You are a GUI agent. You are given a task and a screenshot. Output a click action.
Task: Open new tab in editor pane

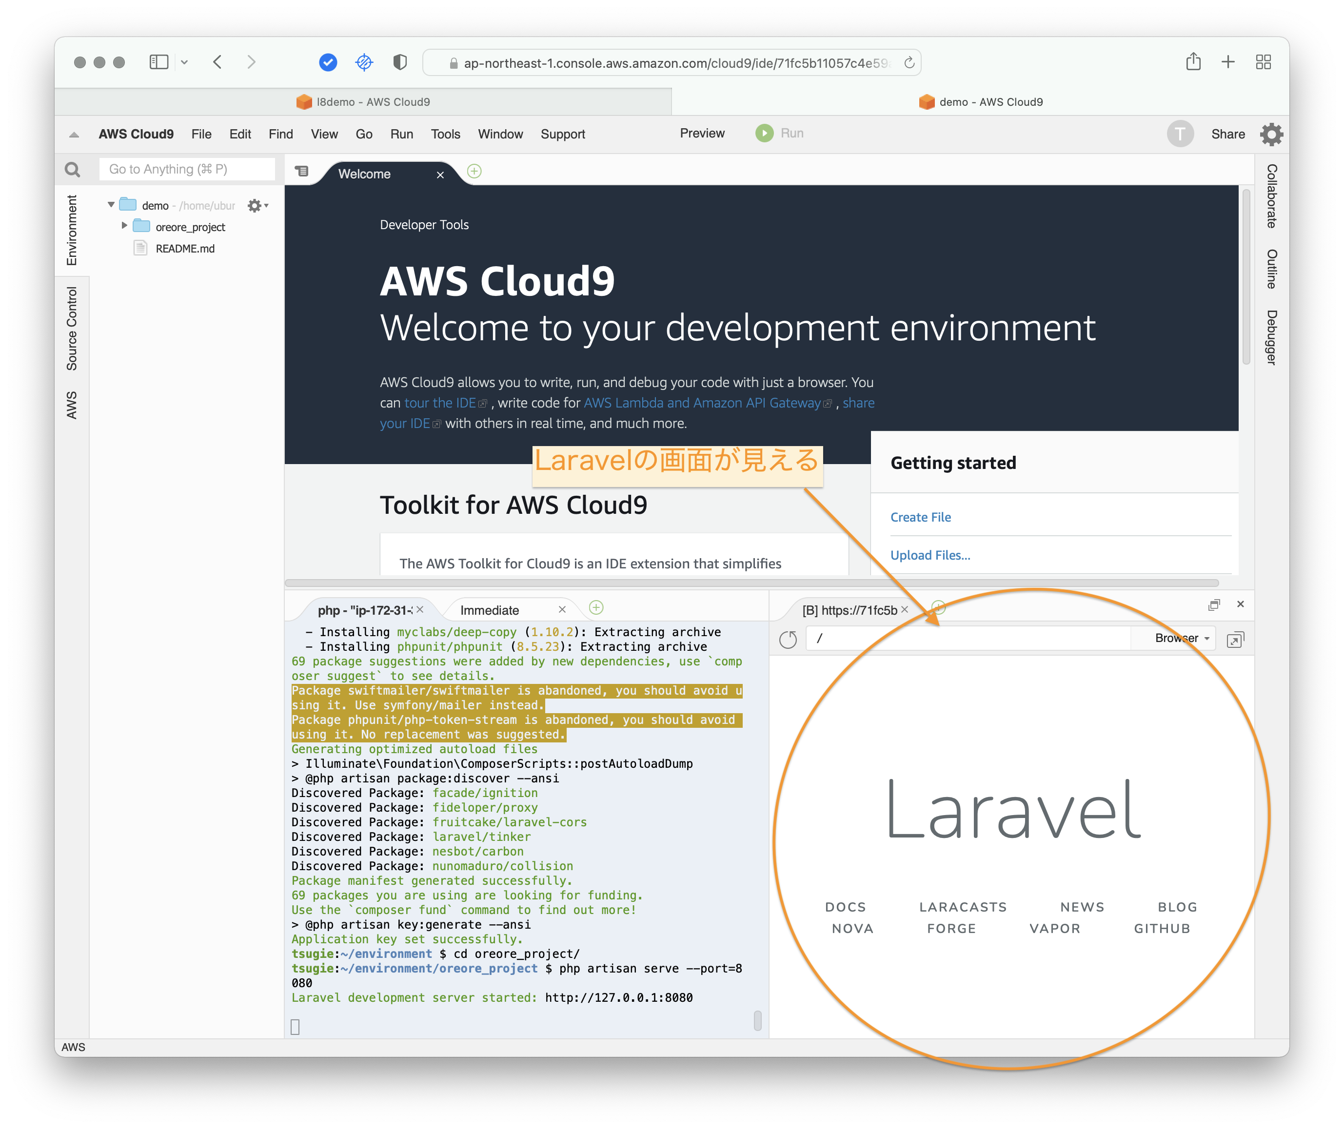point(474,172)
